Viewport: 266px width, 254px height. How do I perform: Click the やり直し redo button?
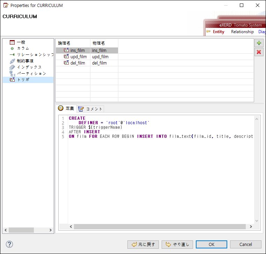point(177,245)
